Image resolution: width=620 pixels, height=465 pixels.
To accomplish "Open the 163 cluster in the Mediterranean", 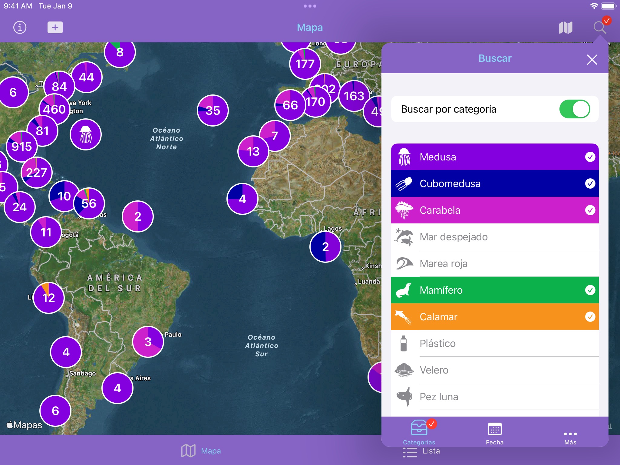I will [354, 96].
